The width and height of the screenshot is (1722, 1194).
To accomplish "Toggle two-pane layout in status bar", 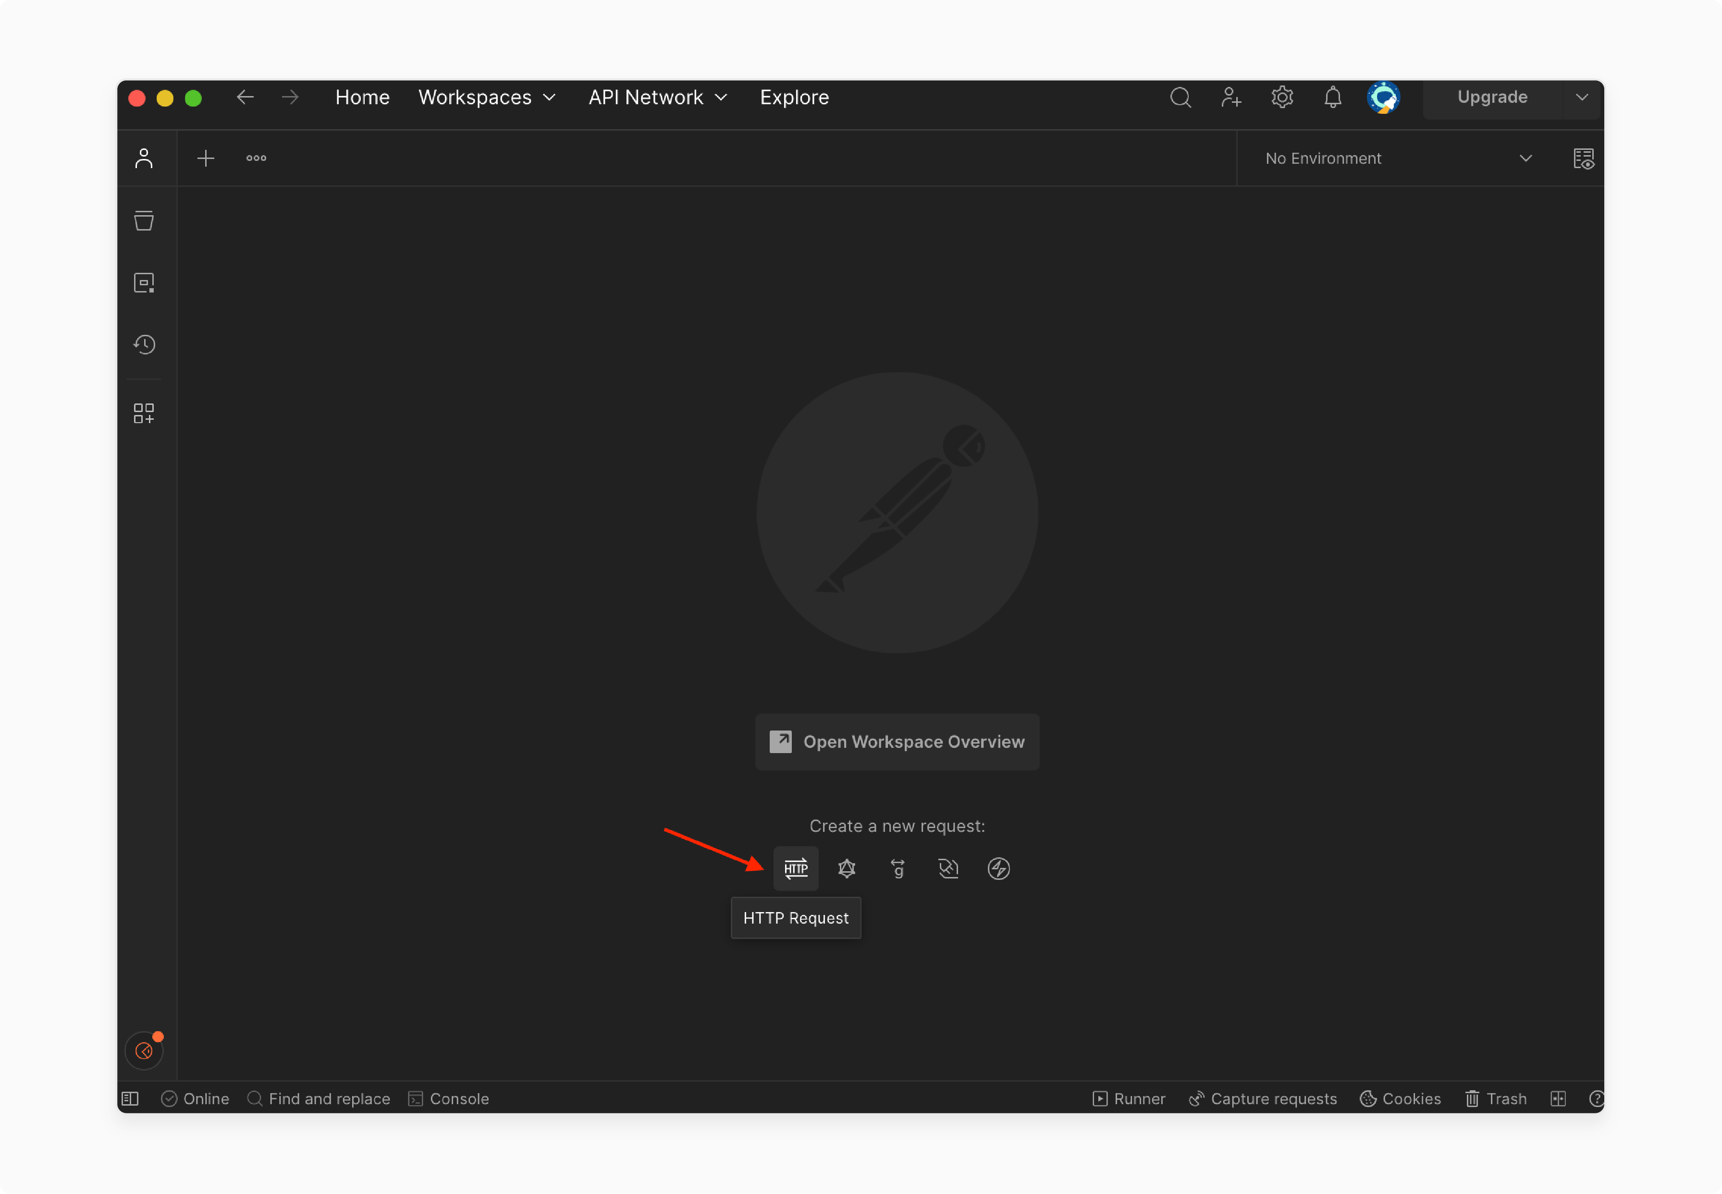I will coord(1557,1098).
